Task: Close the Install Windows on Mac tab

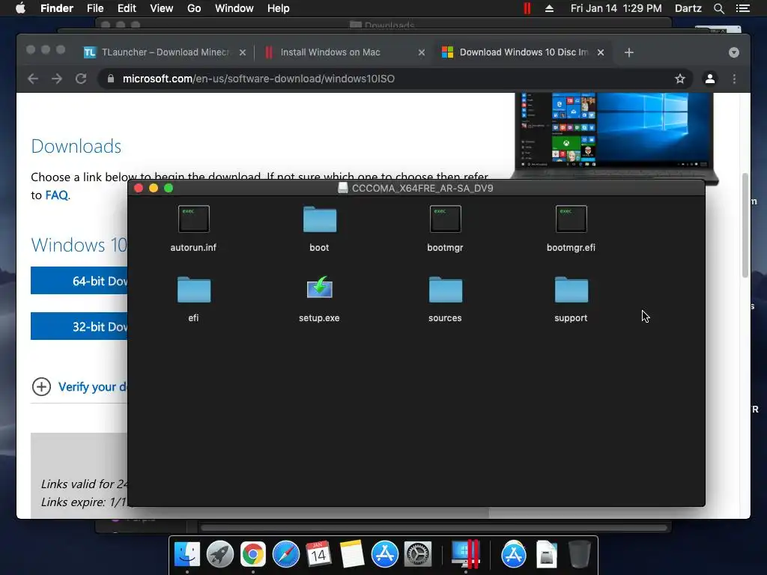Action: click(422, 52)
